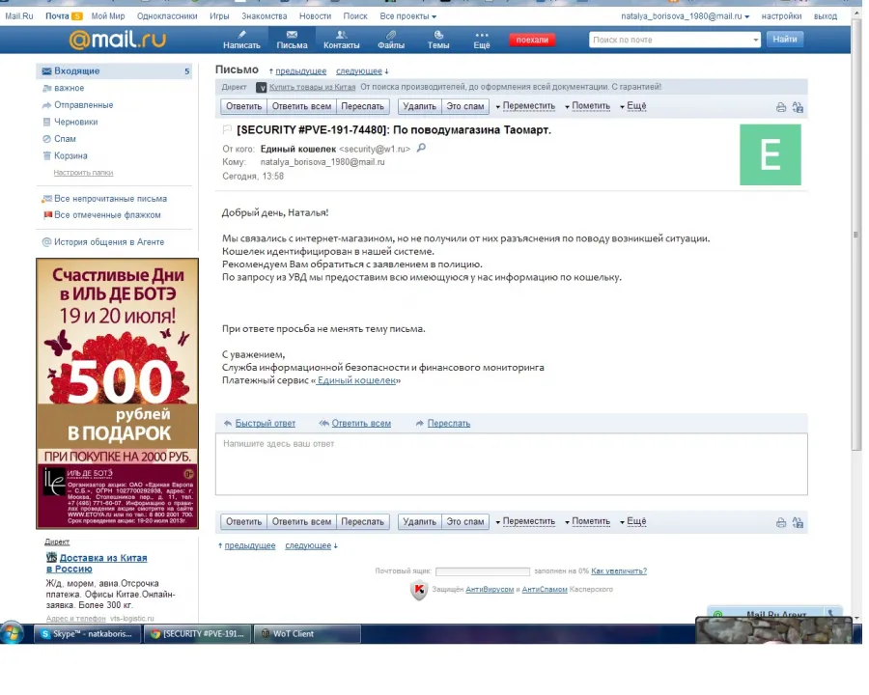The height and width of the screenshot is (695, 869).
Task: Open the Отправленные folder
Action: click(83, 105)
